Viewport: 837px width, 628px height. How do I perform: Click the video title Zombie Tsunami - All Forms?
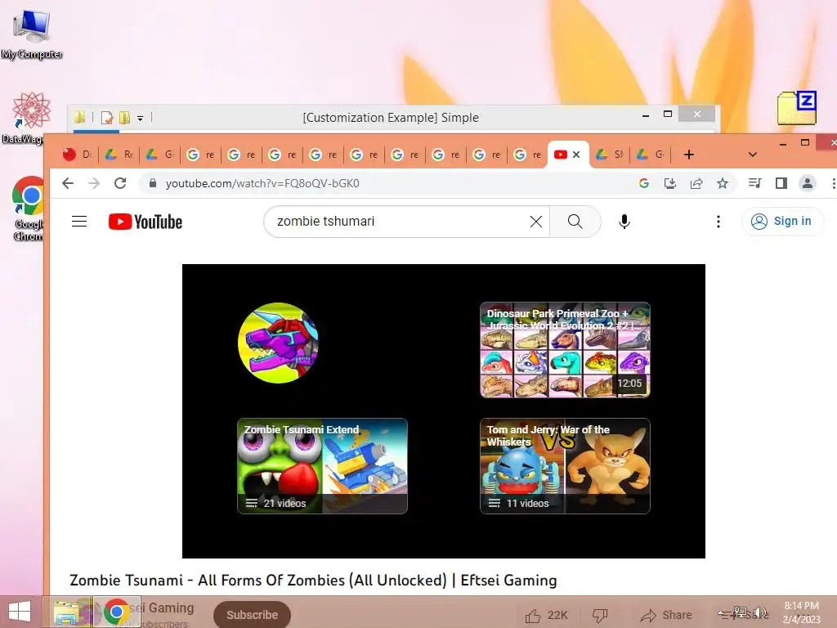313,581
